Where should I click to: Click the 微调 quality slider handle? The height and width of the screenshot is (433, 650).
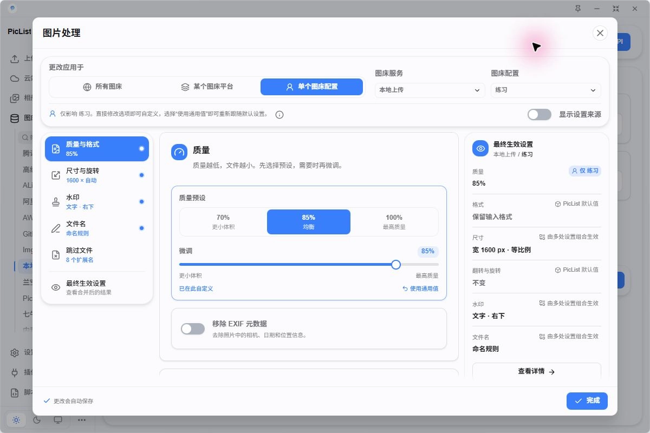click(396, 264)
